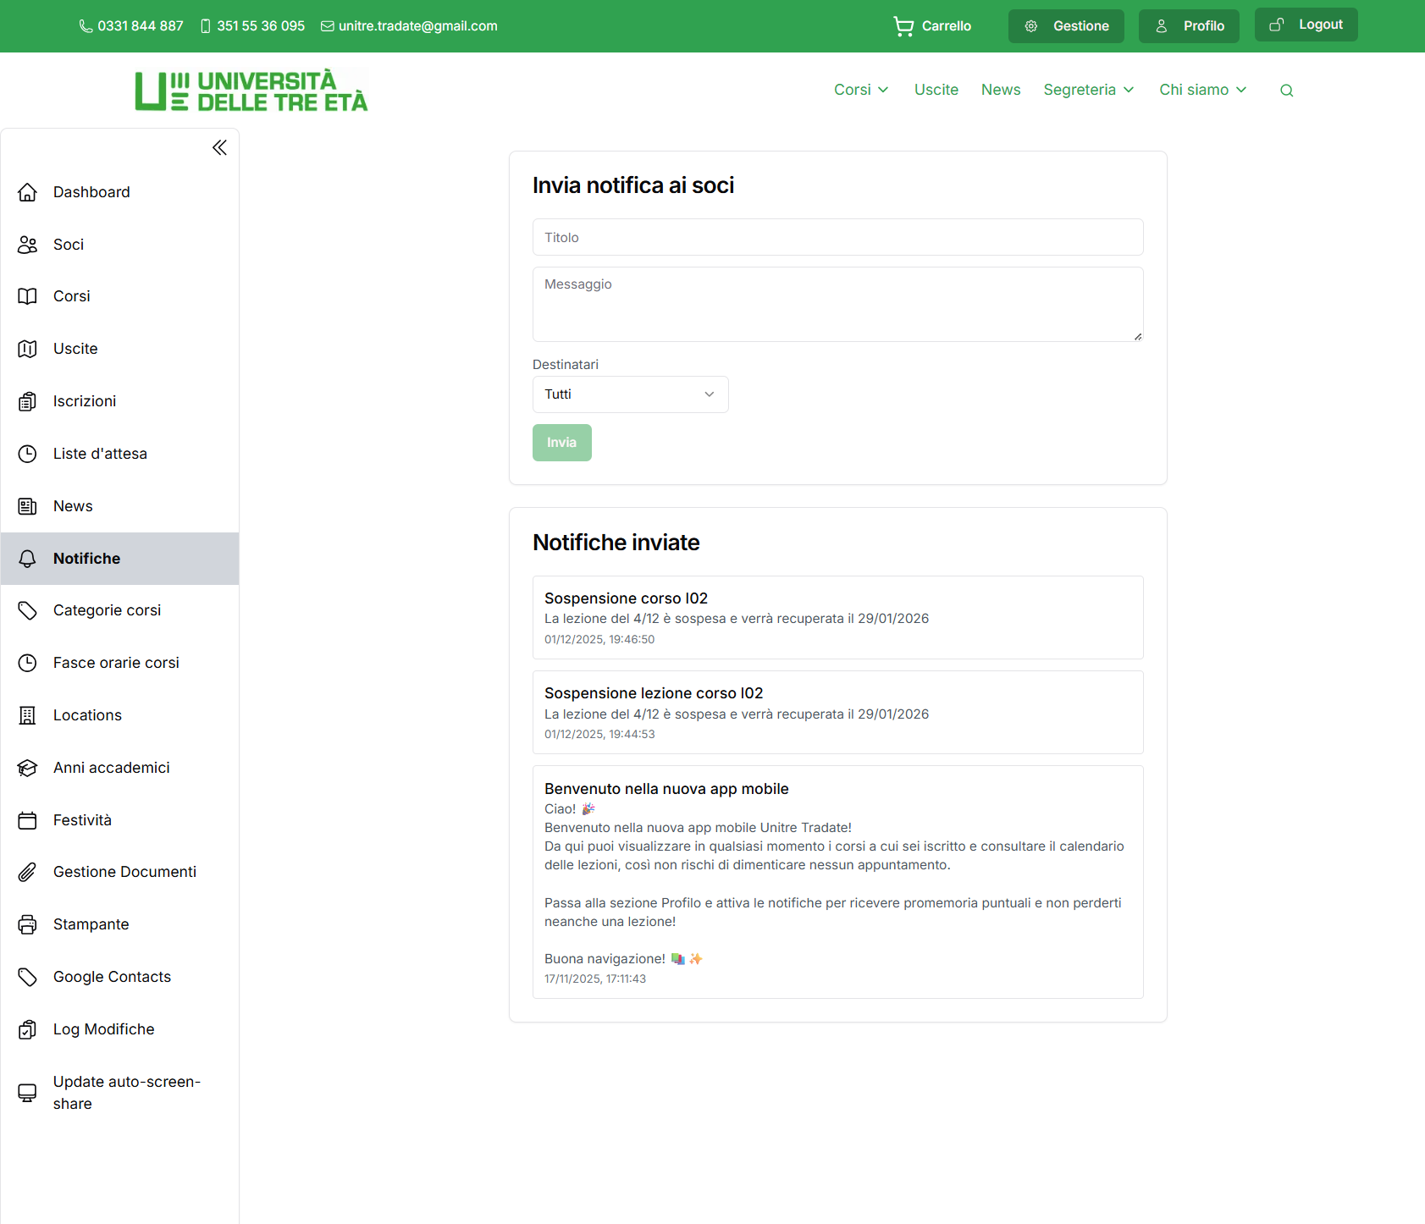Open the Carrello cart icon

tap(903, 25)
